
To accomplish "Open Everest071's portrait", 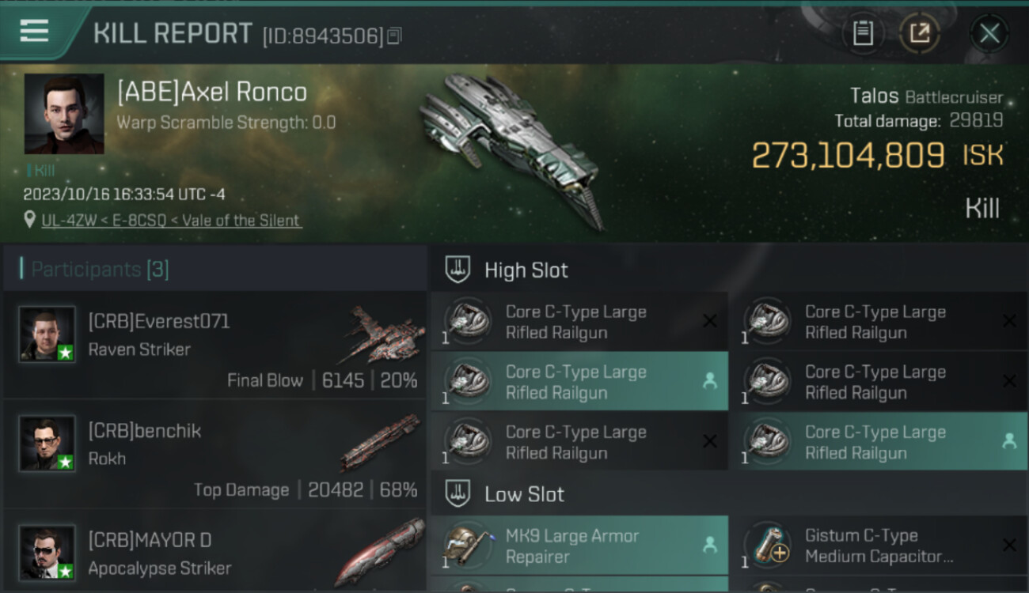I will pos(47,334).
